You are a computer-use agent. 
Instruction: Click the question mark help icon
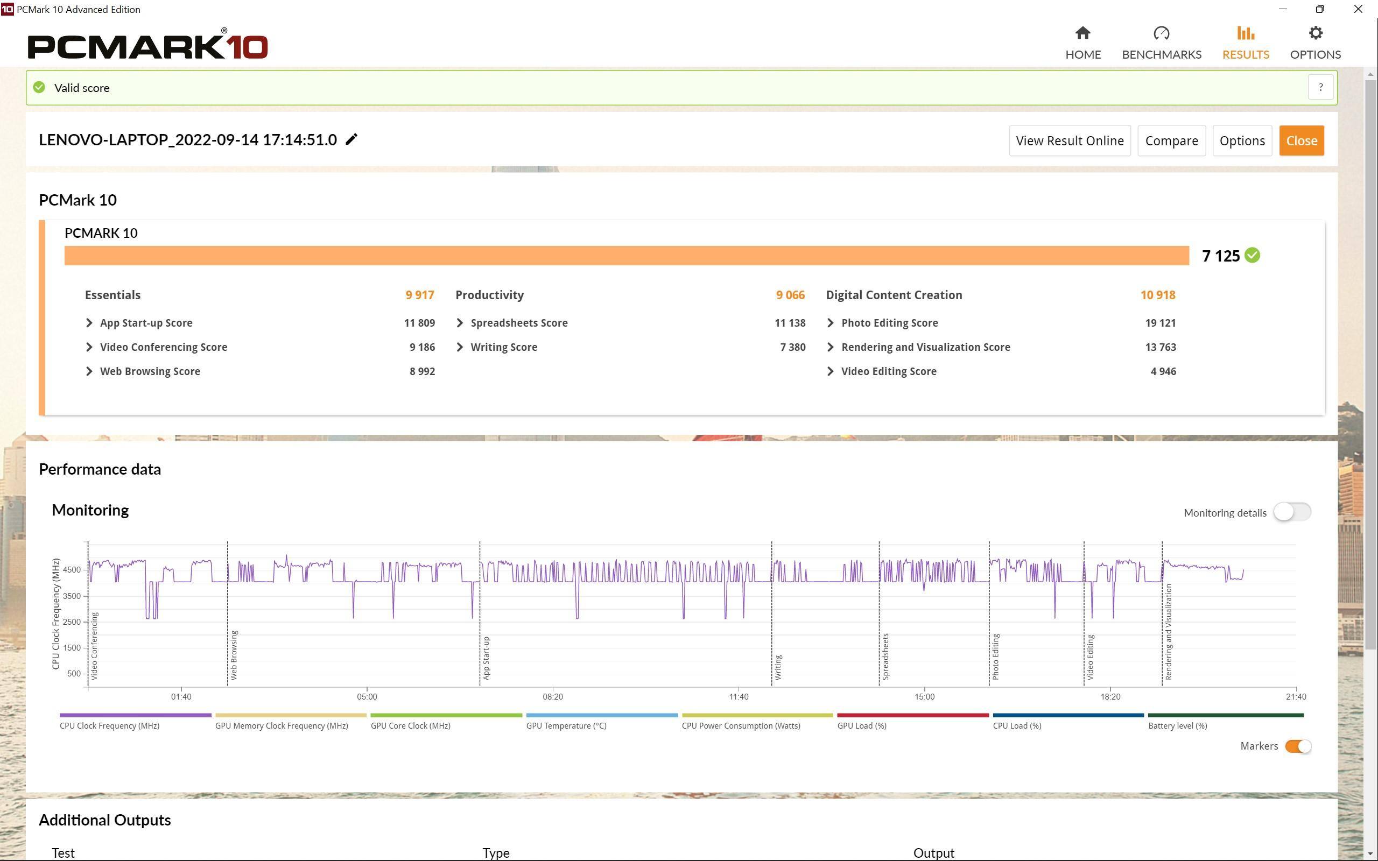tap(1320, 88)
